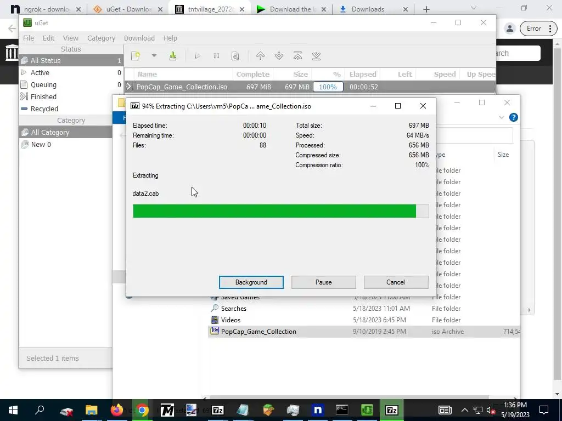Image resolution: width=562 pixels, height=421 pixels.
Task: Click the uGet download Properties toolbar icon
Action: point(235,56)
